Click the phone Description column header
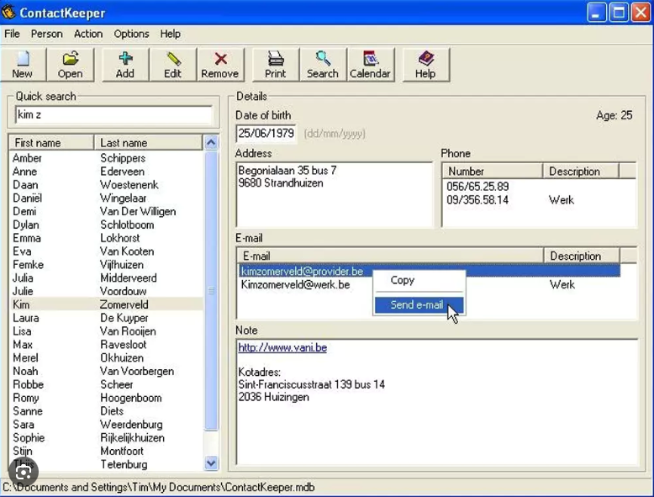Viewport: 654px width, 497px height. click(581, 171)
